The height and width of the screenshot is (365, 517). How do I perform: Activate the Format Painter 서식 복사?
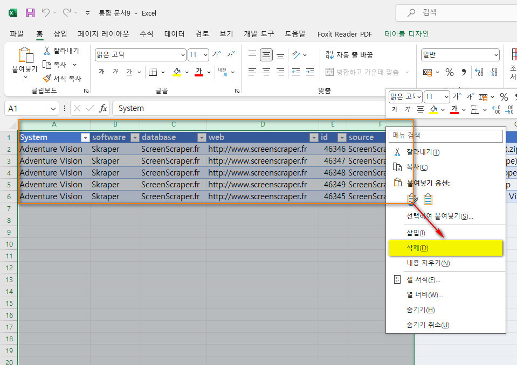click(x=62, y=79)
